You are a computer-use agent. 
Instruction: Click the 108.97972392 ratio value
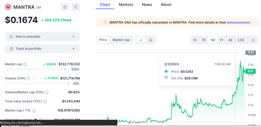pos(69,110)
